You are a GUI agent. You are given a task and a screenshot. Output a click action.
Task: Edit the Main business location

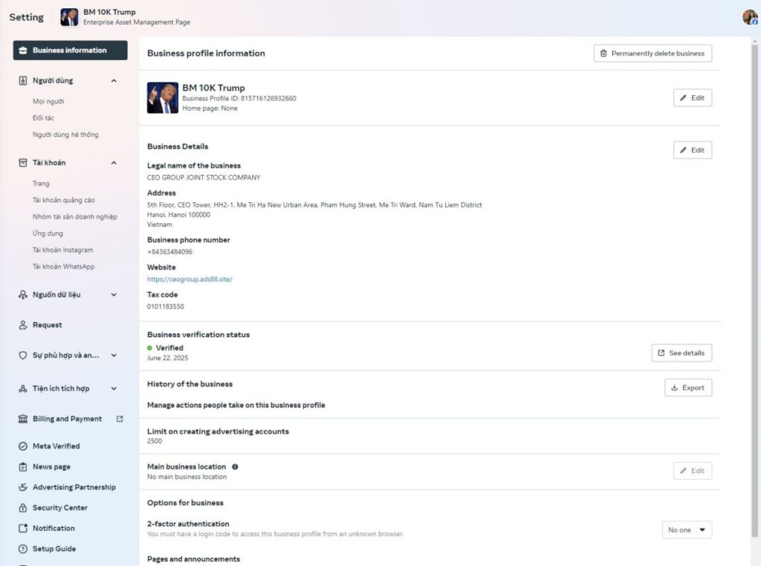[x=693, y=471]
